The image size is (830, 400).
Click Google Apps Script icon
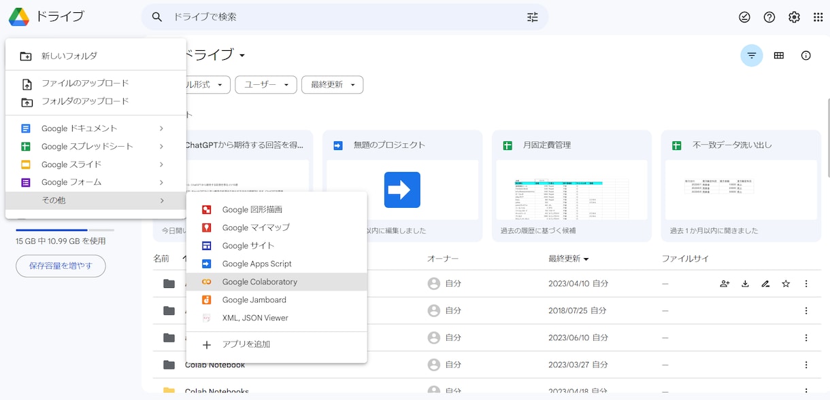coord(207,263)
